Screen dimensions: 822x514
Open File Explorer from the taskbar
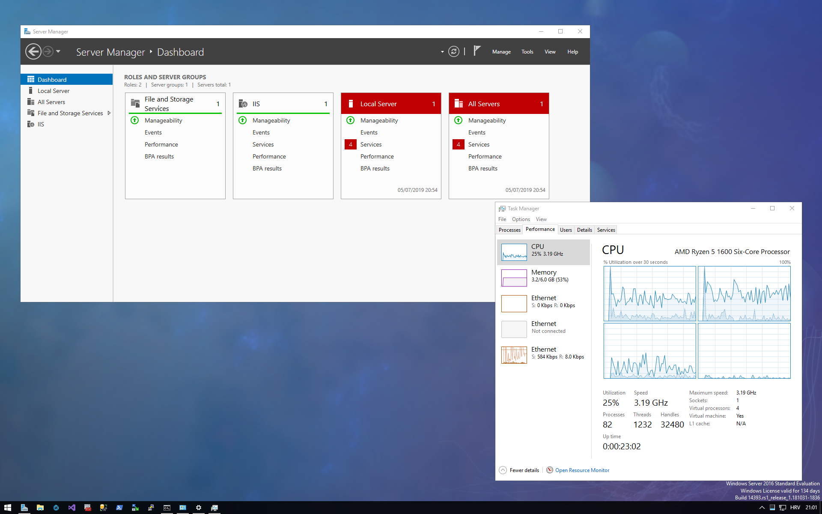pyautogui.click(x=40, y=508)
